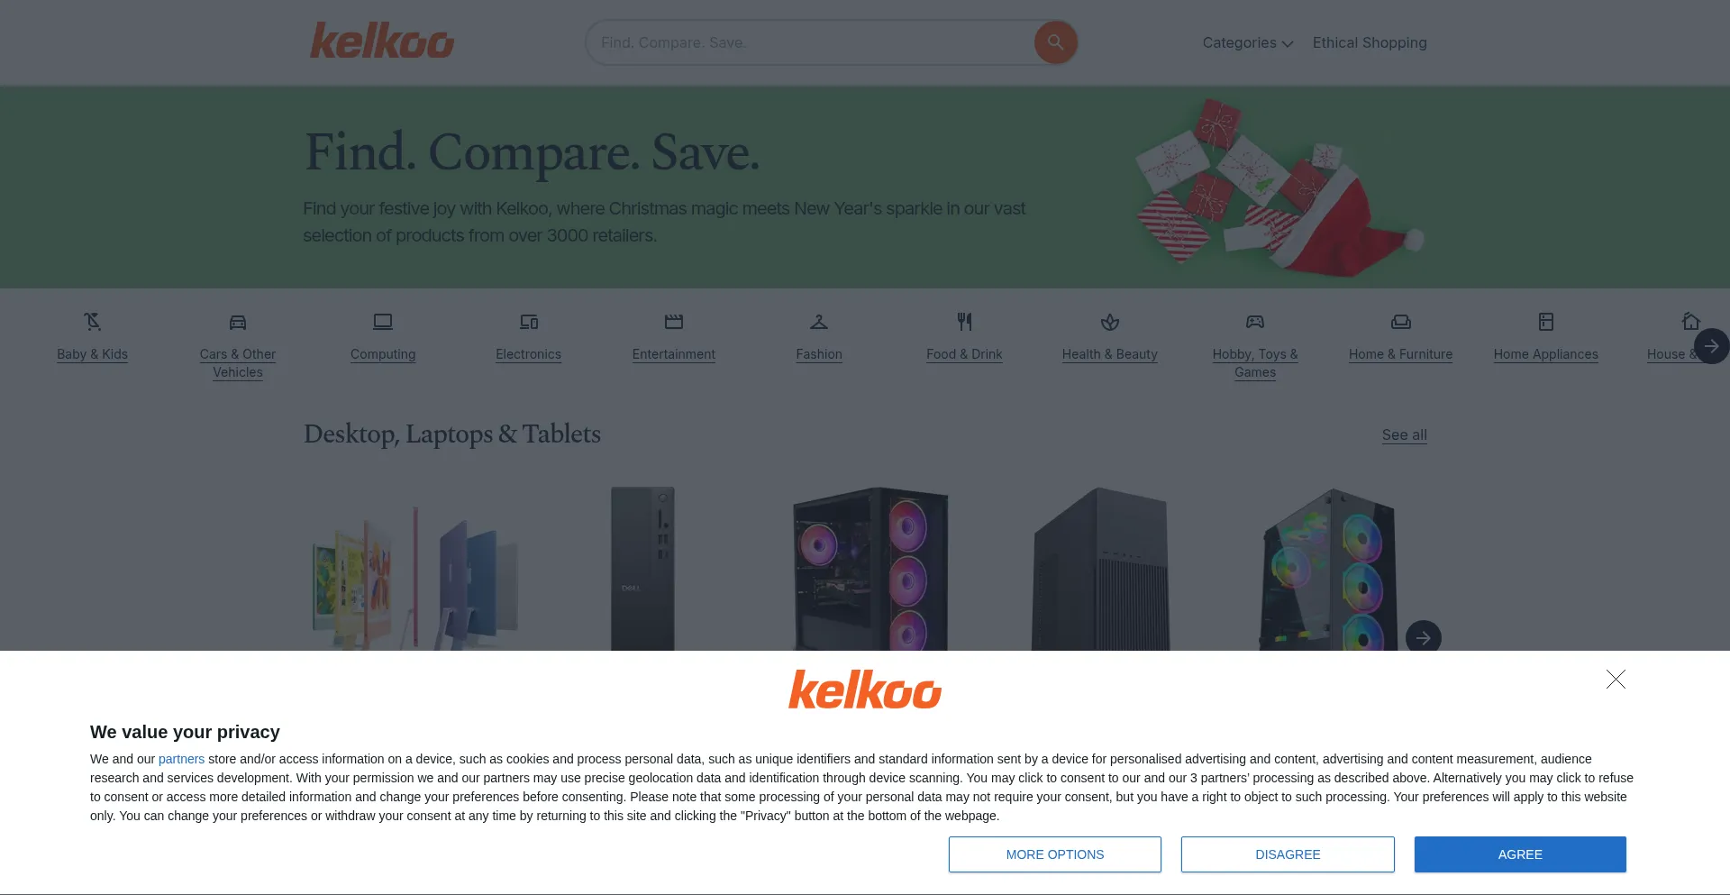Select the Cars & Other Vehicles icon
The image size is (1730, 895).
(x=237, y=322)
